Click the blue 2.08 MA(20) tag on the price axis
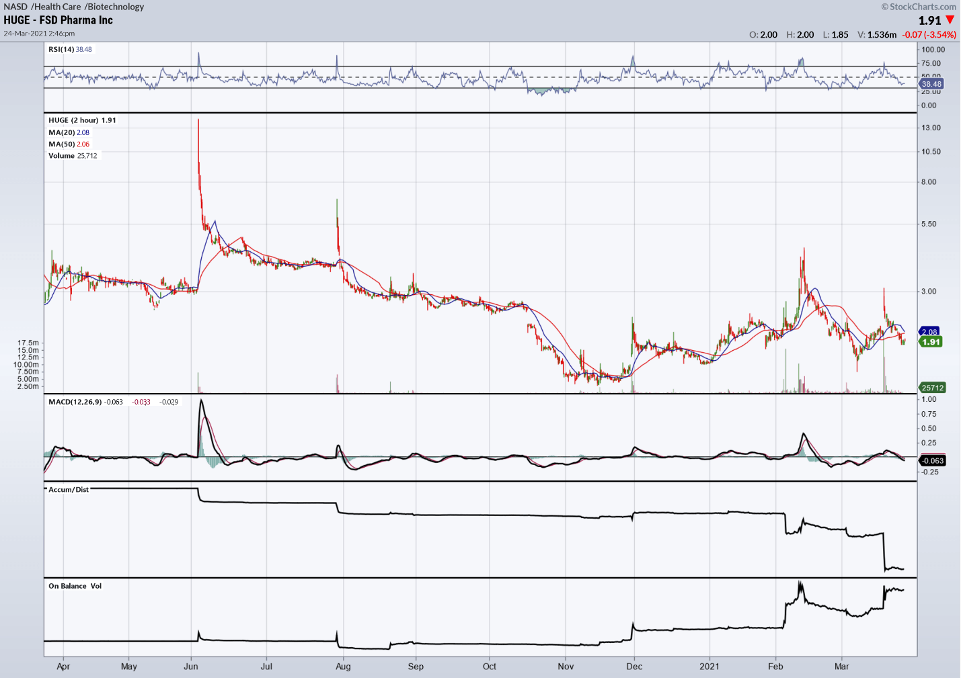This screenshot has height=678, width=961. click(929, 332)
